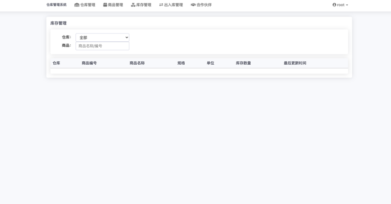Click the 库存数量 column header

[x=243, y=63]
